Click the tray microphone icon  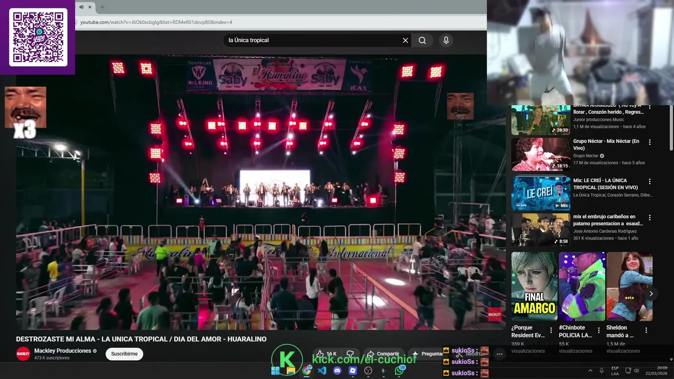[601, 371]
